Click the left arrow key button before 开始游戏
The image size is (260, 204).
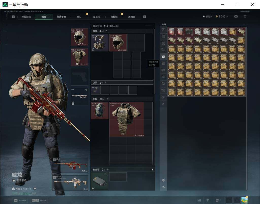point(13,17)
